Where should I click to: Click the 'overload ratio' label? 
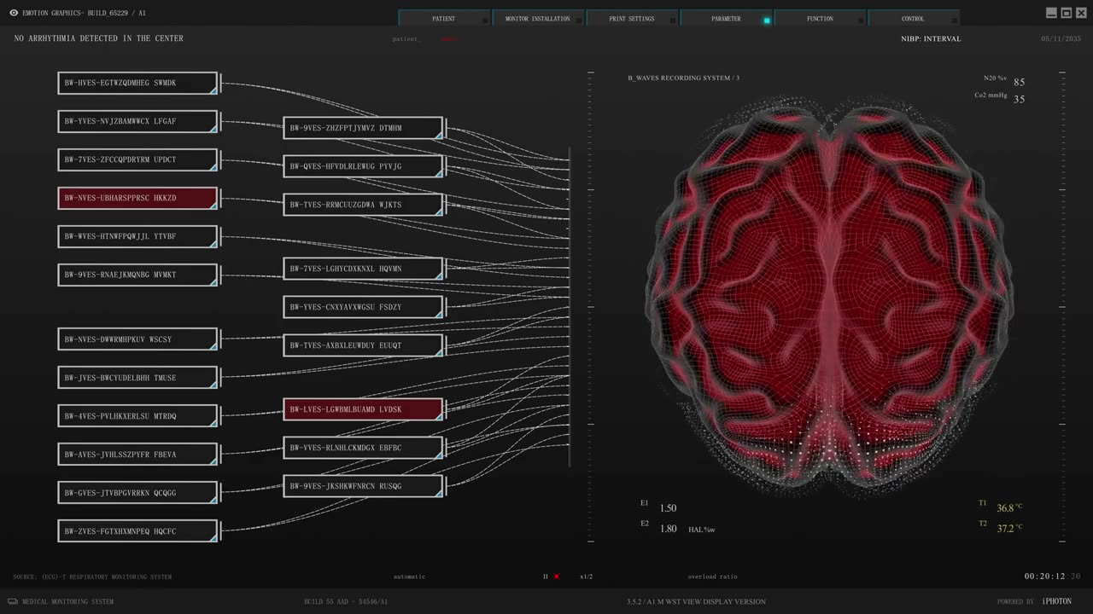pos(712,576)
